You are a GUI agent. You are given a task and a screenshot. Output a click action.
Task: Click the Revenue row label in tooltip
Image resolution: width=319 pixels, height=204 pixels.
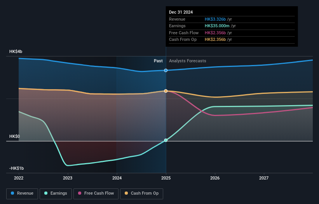[x=177, y=19]
